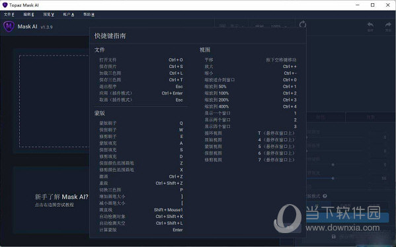This screenshot has width=396, height=247.
Task: Click the purple Mask AI shield logo
Action: click(x=9, y=26)
